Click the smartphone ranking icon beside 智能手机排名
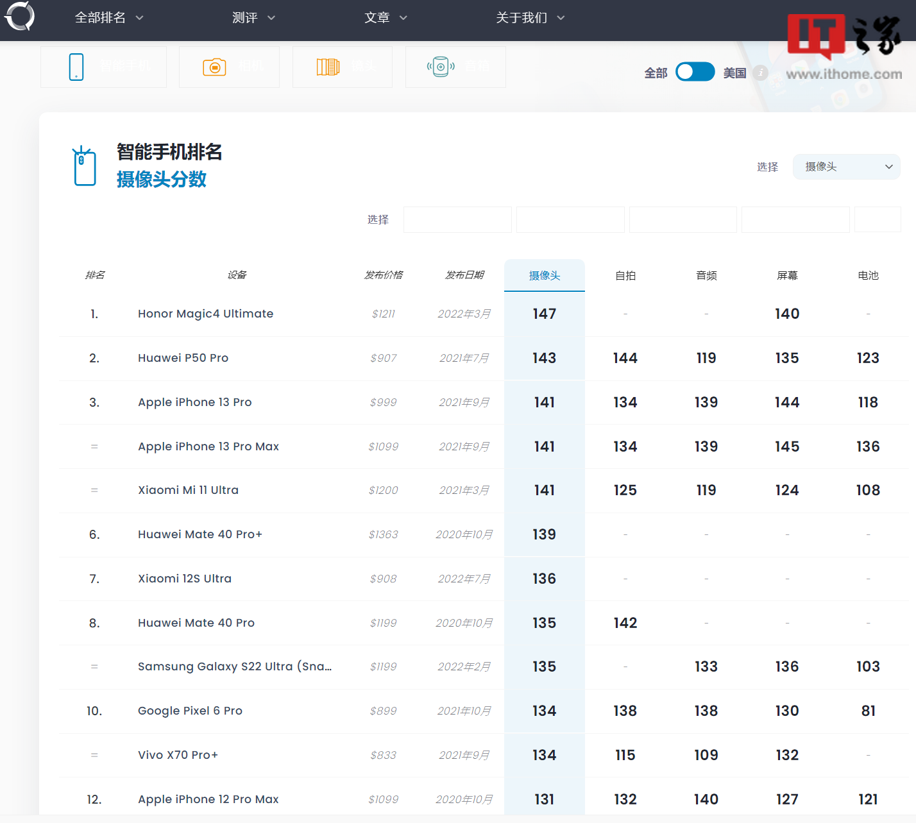916x823 pixels. pos(85,166)
